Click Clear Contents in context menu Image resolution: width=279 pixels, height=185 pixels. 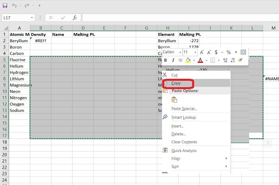pyautogui.click(x=184, y=142)
